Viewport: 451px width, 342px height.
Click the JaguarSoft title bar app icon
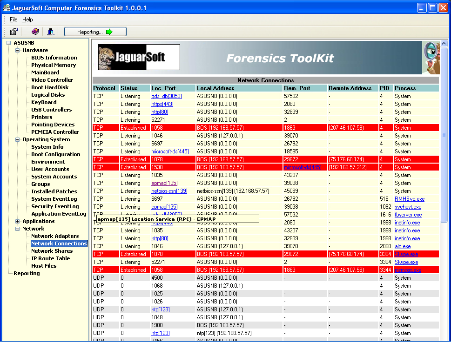7,8
